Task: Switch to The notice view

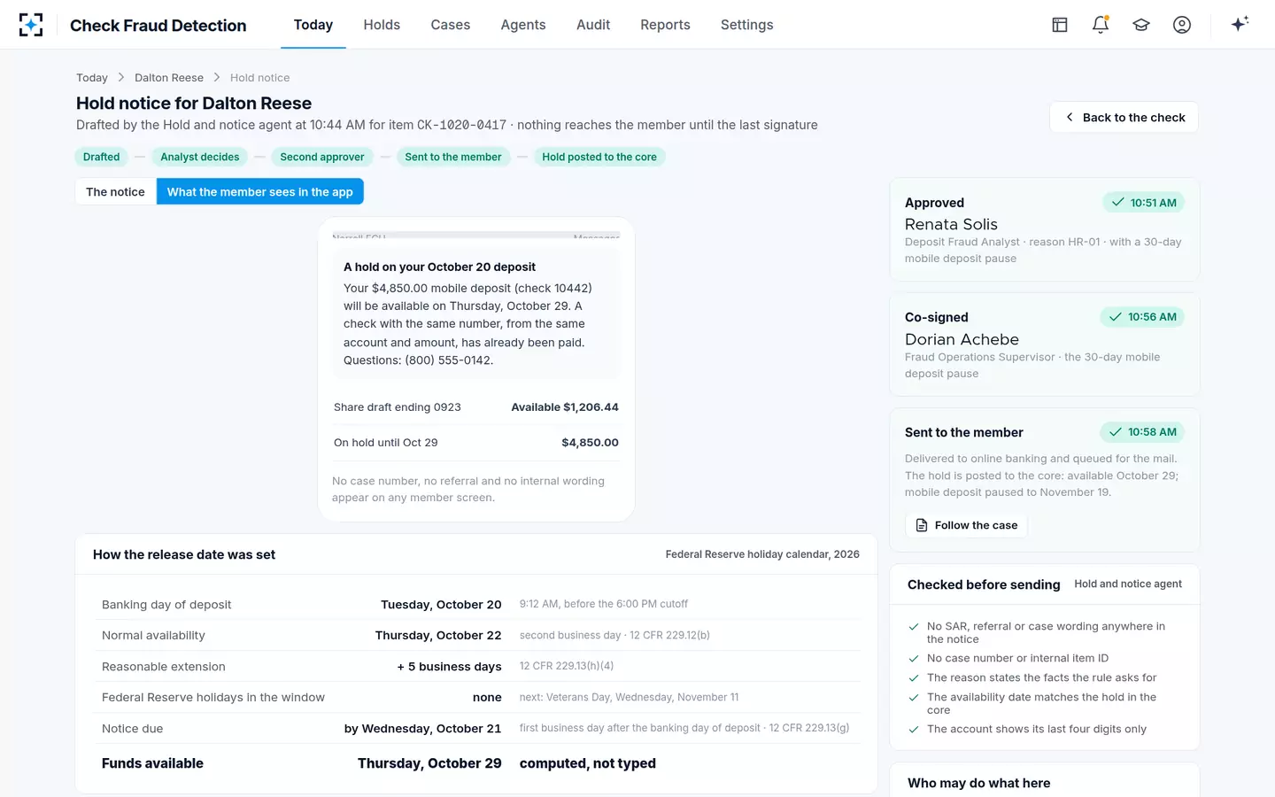Action: (x=115, y=191)
